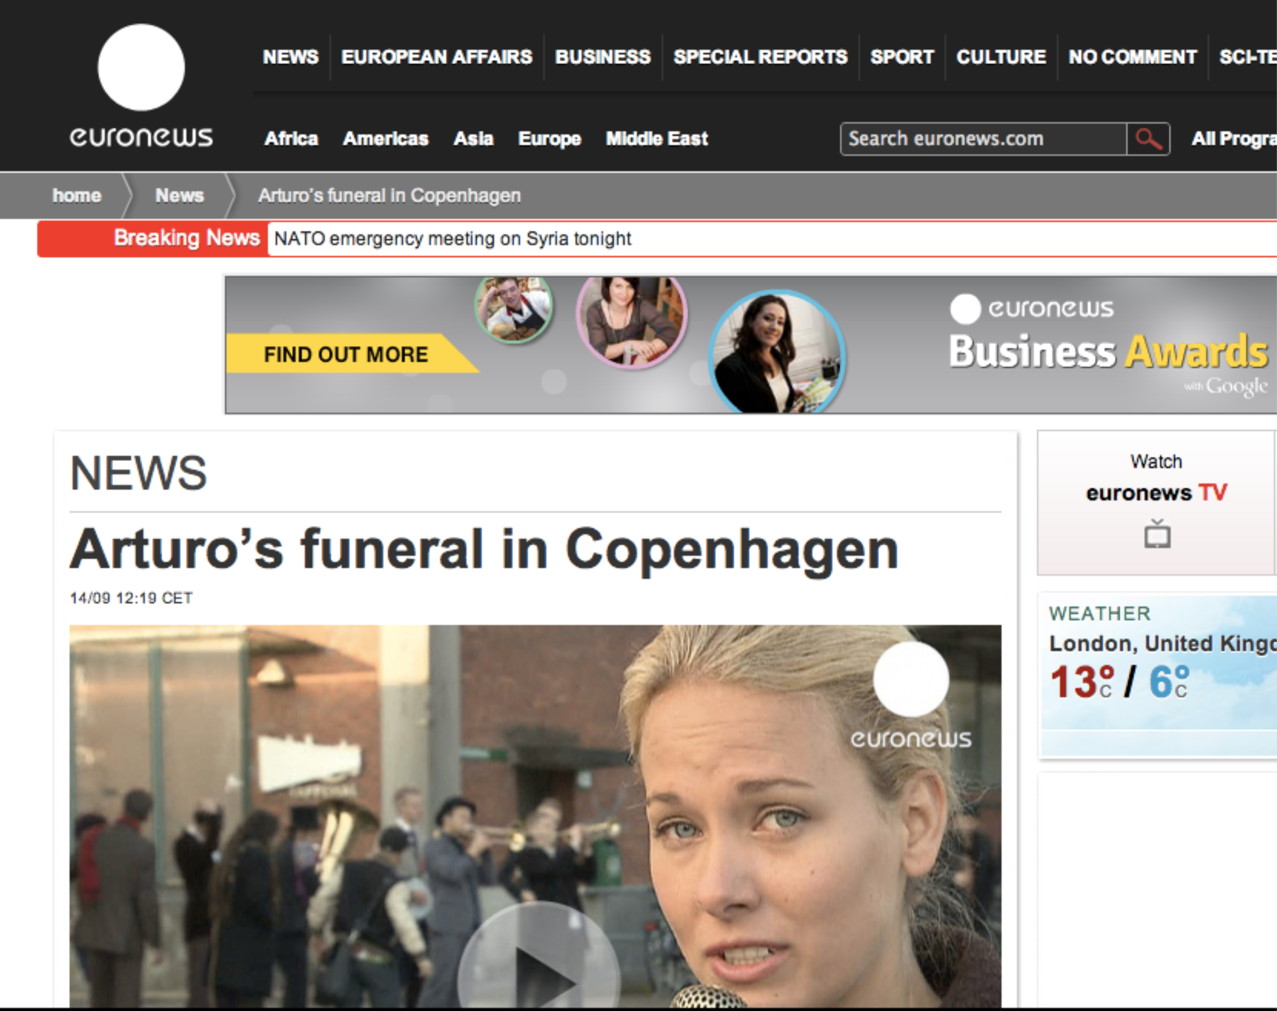Open the SPORT section
Viewport: 1277px width, 1011px height.
902,57
